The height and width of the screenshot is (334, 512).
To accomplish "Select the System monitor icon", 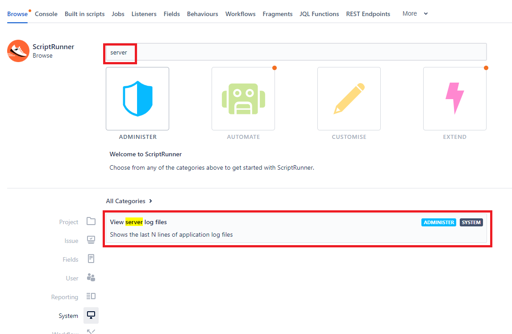I will click(91, 315).
